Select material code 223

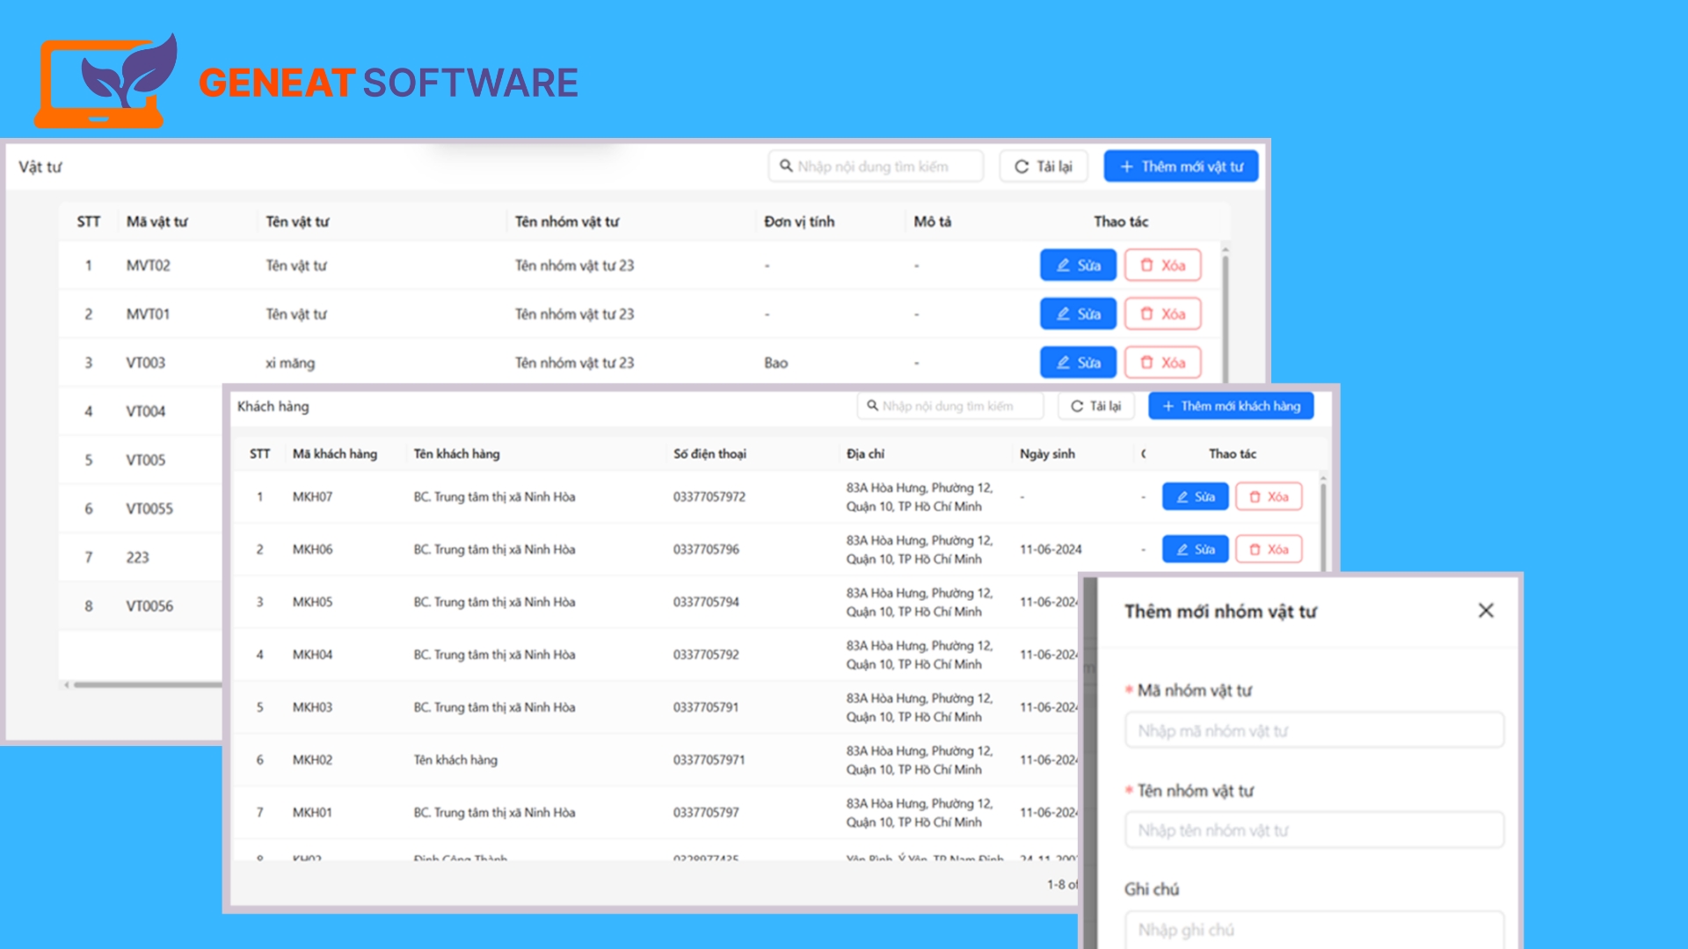(x=137, y=557)
